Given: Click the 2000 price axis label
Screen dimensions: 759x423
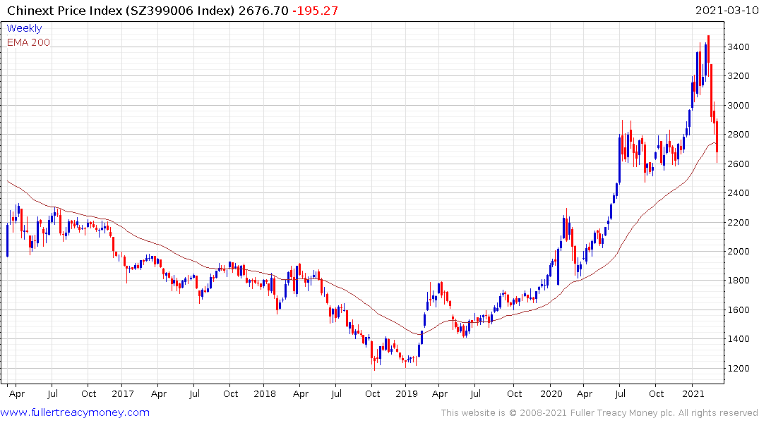Looking at the screenshot, I should click(739, 252).
